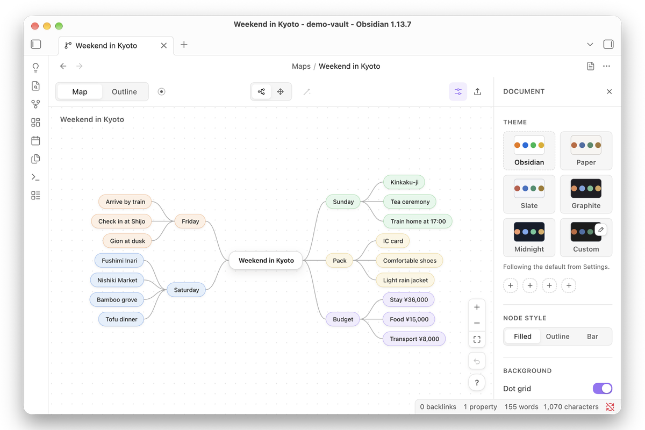Select the central Weekend in Kyoto node
This screenshot has width=645, height=430.
click(x=266, y=260)
